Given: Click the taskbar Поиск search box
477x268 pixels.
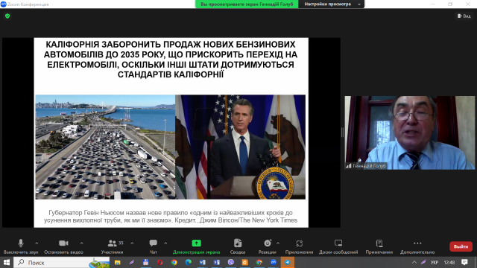Looking at the screenshot, I should 62,262.
